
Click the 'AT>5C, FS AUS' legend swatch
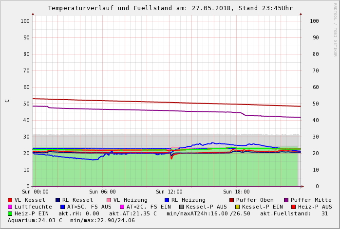click(x=63, y=207)
